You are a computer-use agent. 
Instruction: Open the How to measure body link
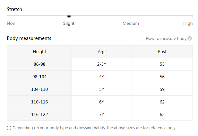pos(166,39)
